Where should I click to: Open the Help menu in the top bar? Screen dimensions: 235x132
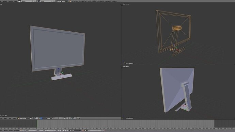point(16,1)
